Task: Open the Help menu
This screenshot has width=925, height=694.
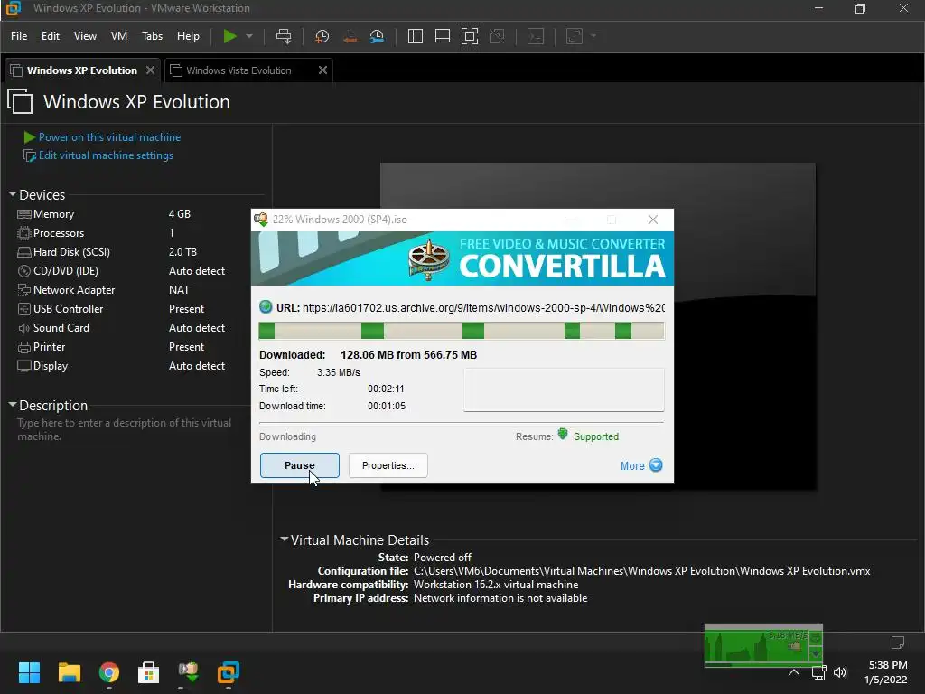Action: click(x=188, y=36)
